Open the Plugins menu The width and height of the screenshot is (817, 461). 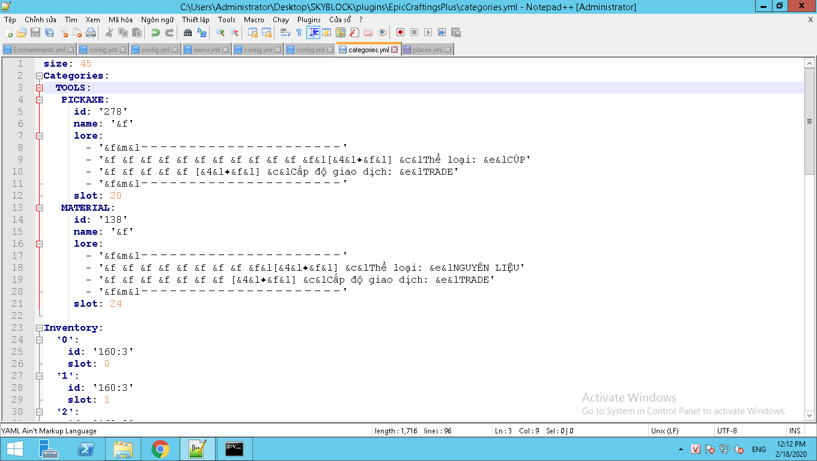[x=309, y=19]
